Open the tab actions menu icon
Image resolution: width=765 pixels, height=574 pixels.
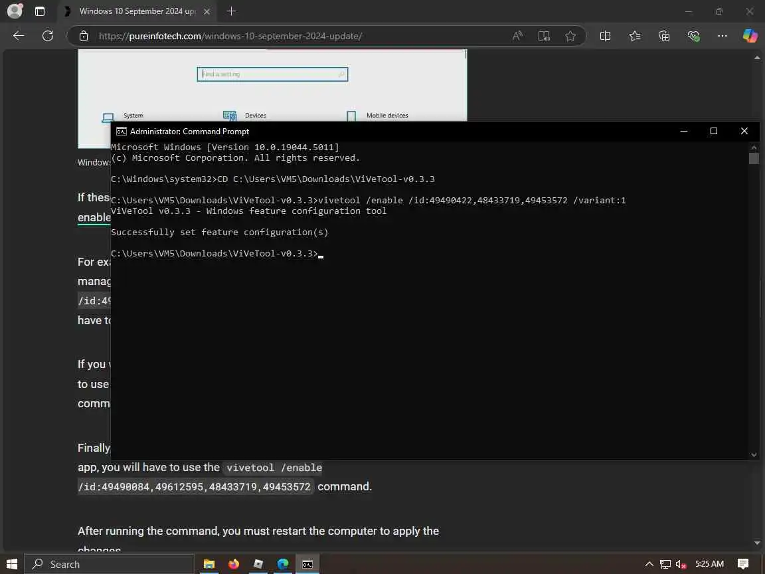click(x=40, y=11)
